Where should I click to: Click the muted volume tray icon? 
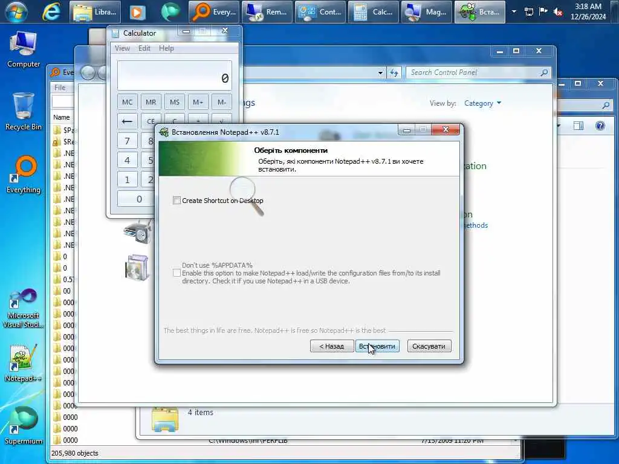click(558, 12)
